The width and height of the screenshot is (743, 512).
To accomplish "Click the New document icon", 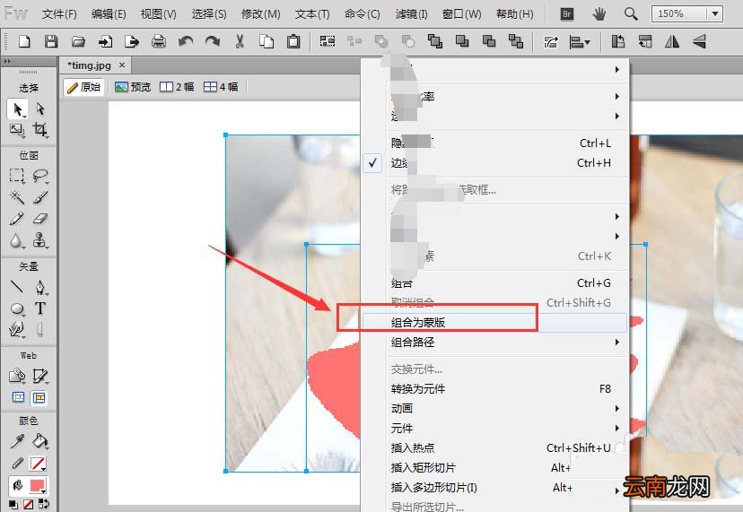I will (24, 41).
